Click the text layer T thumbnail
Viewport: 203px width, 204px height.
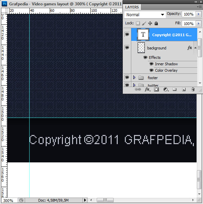point(143,35)
